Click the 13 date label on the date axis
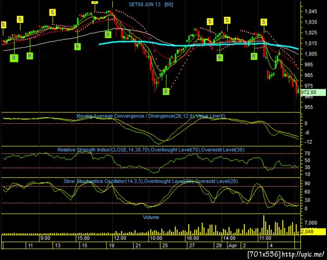Viewport: 327px width, 260px height. tap(58, 245)
